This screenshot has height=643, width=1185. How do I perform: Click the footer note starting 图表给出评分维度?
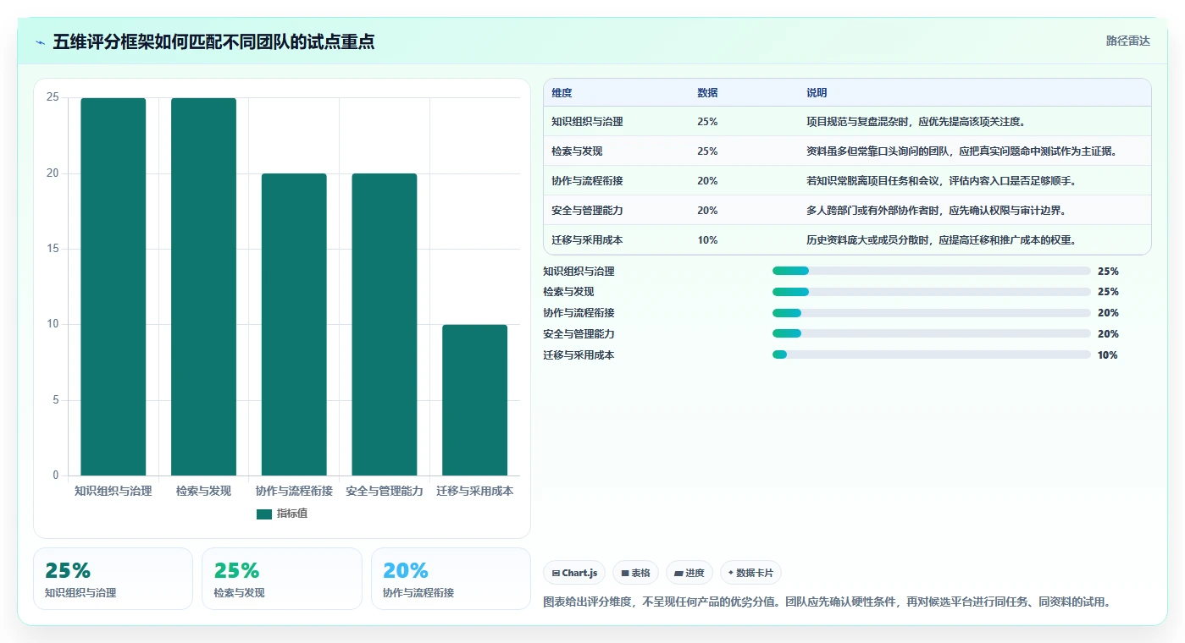pos(827,602)
